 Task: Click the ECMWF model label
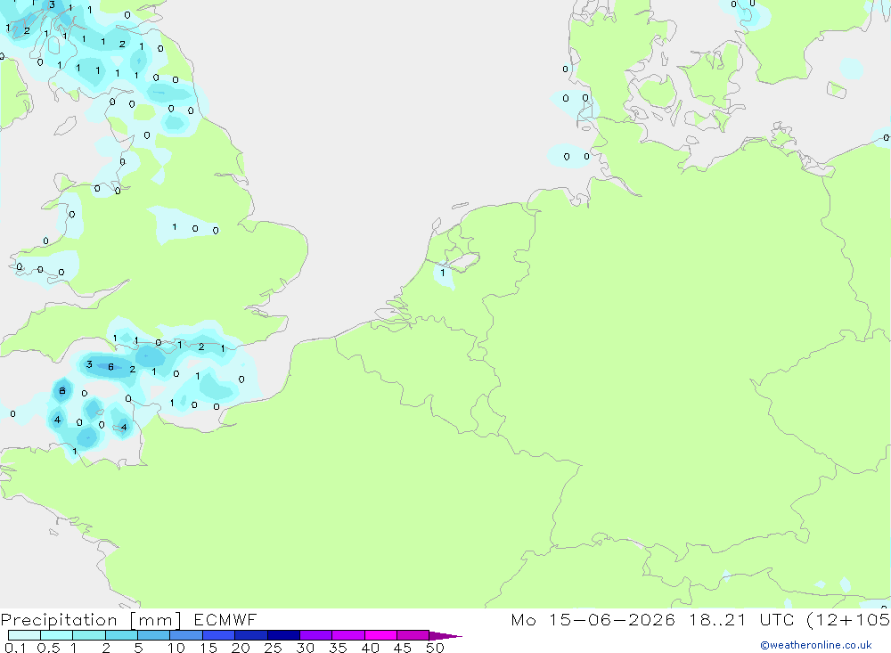(x=225, y=620)
